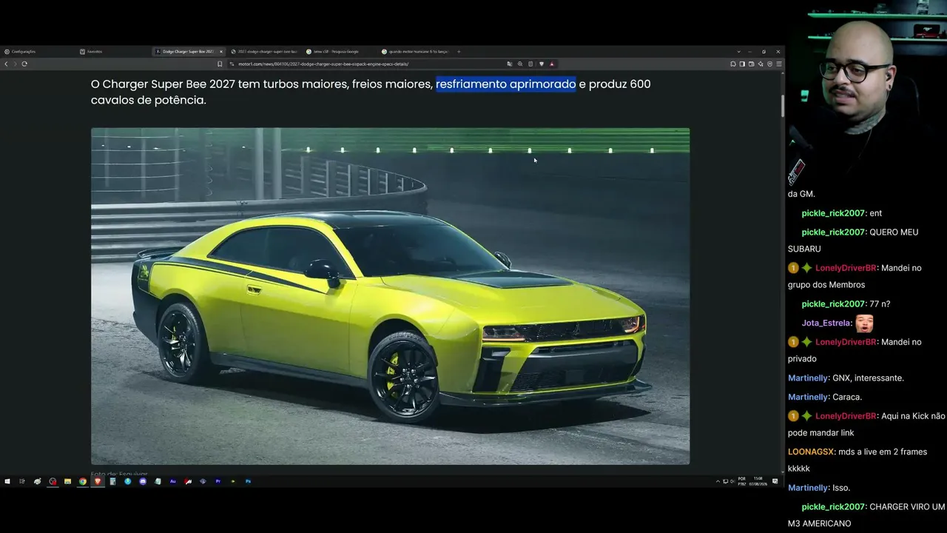Open Adobe Premiere Pro from the taskbar
Screen dimensions: 947x533
(x=218, y=481)
